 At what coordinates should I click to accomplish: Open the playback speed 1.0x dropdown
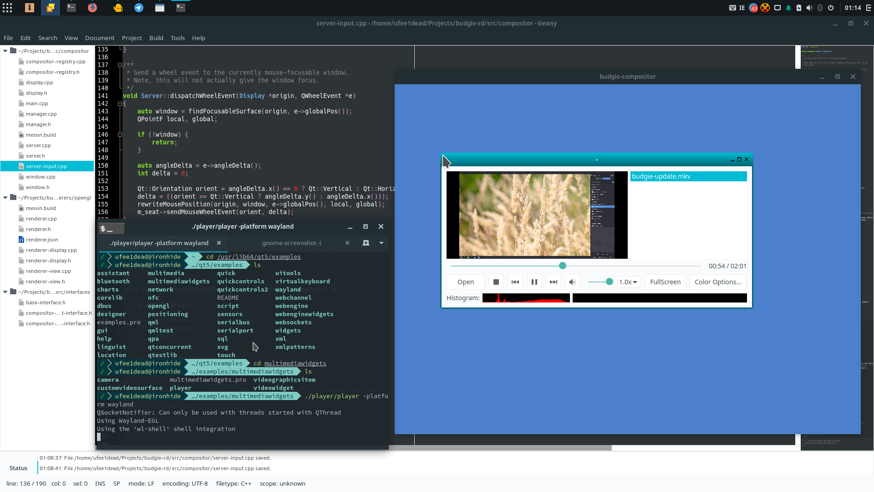click(x=629, y=282)
